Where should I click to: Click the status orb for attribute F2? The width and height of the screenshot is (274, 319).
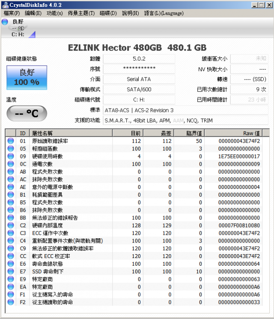[11, 302]
